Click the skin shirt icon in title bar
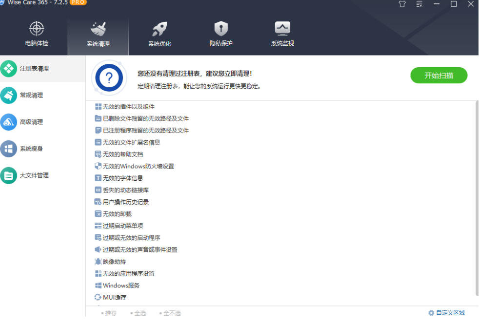 [x=402, y=4]
